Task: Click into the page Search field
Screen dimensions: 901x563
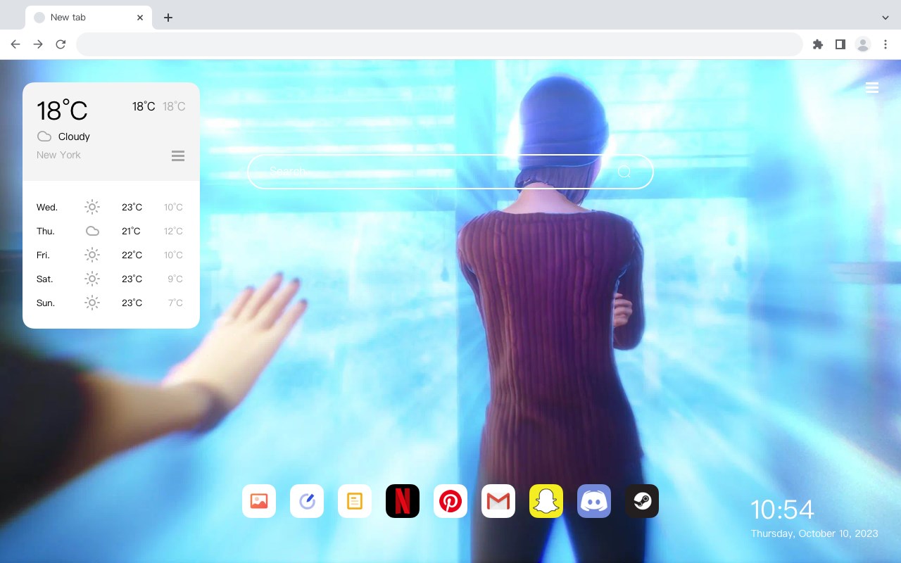Action: 450,172
